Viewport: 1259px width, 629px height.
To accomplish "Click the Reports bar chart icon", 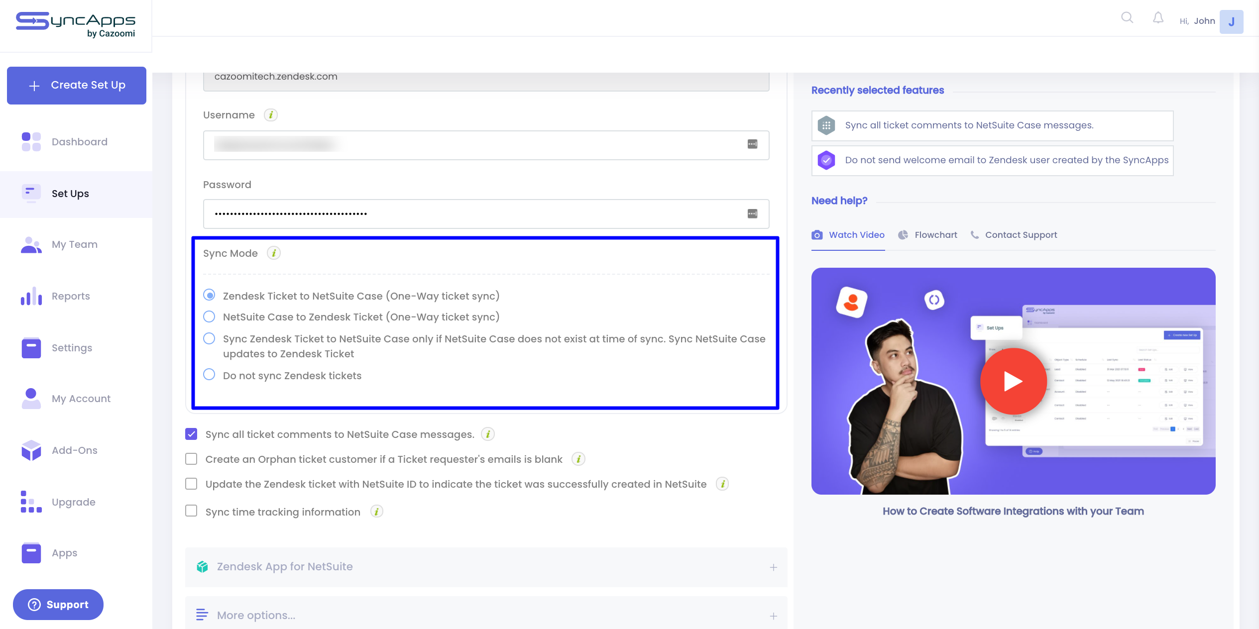I will pyautogui.click(x=31, y=296).
